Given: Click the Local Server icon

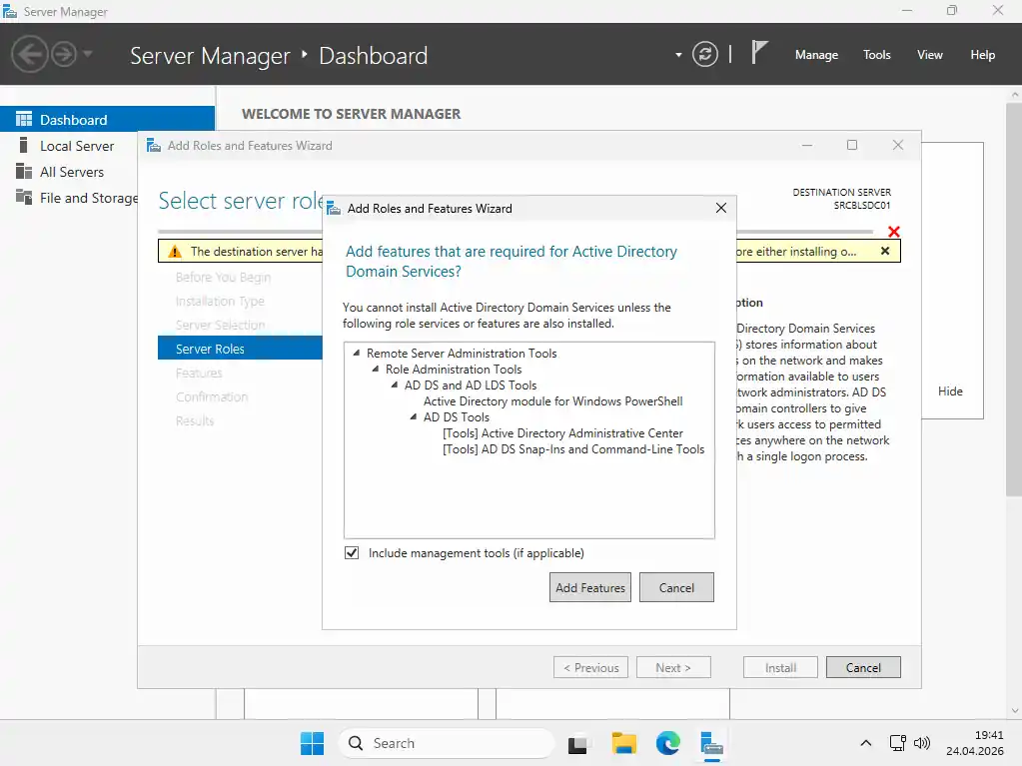Looking at the screenshot, I should (23, 145).
